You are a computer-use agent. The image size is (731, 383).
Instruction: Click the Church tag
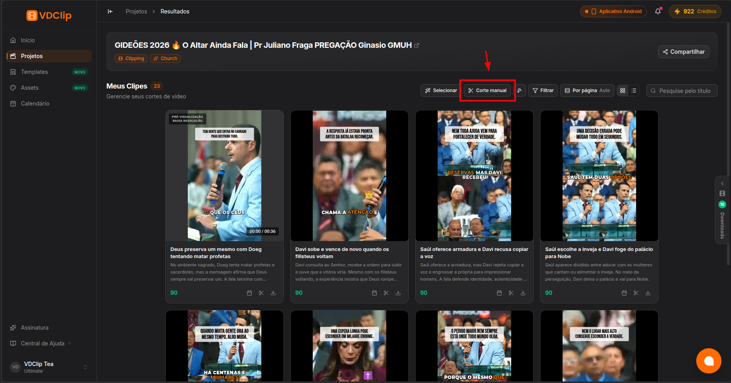coord(165,58)
